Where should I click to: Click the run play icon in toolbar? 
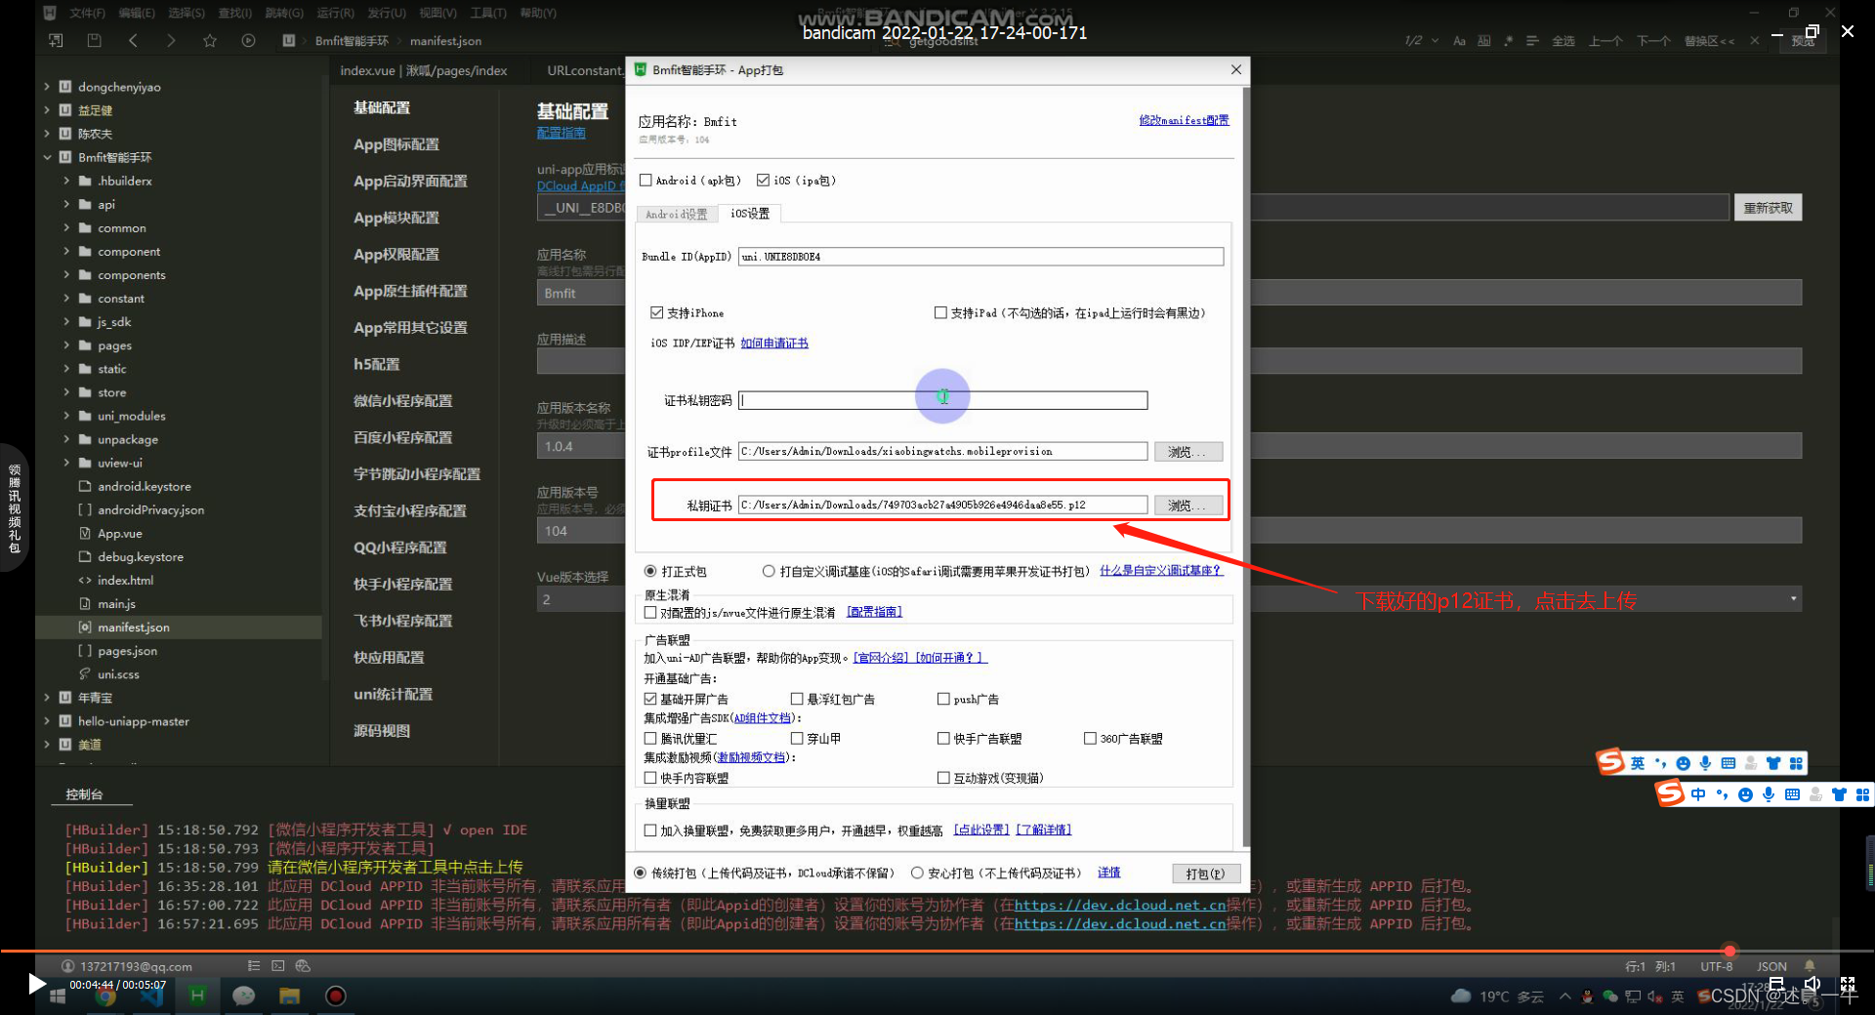[248, 40]
